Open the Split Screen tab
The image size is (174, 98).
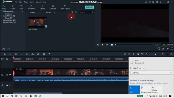click(x=65, y=7)
